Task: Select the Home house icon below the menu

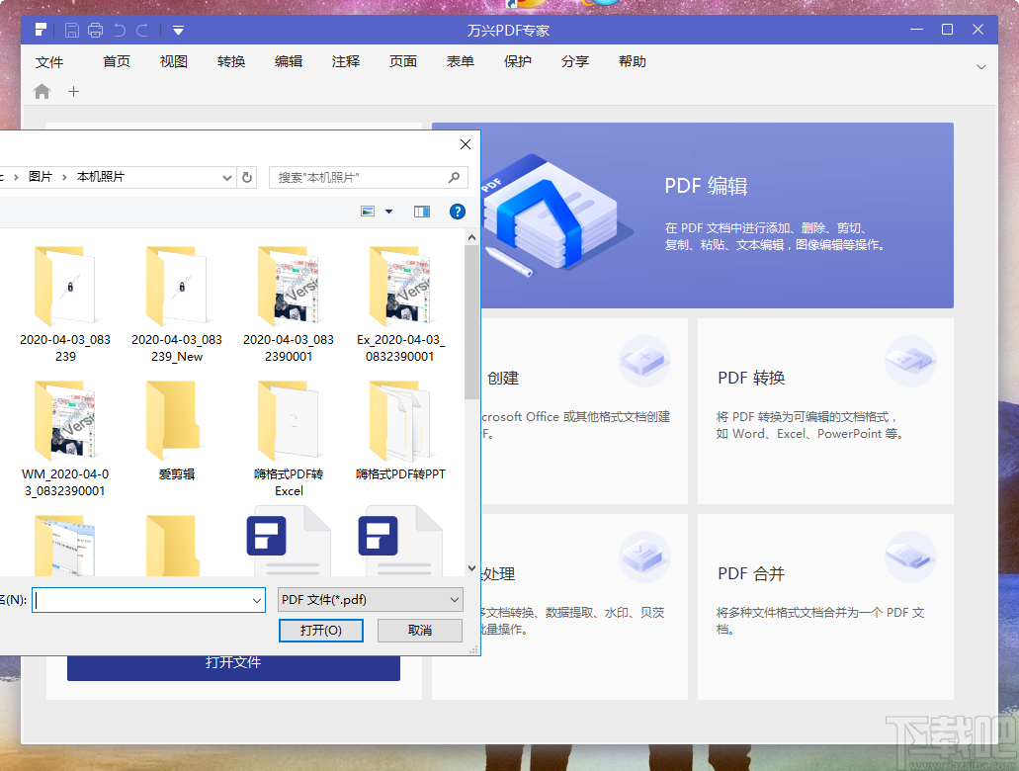Action: (x=40, y=91)
